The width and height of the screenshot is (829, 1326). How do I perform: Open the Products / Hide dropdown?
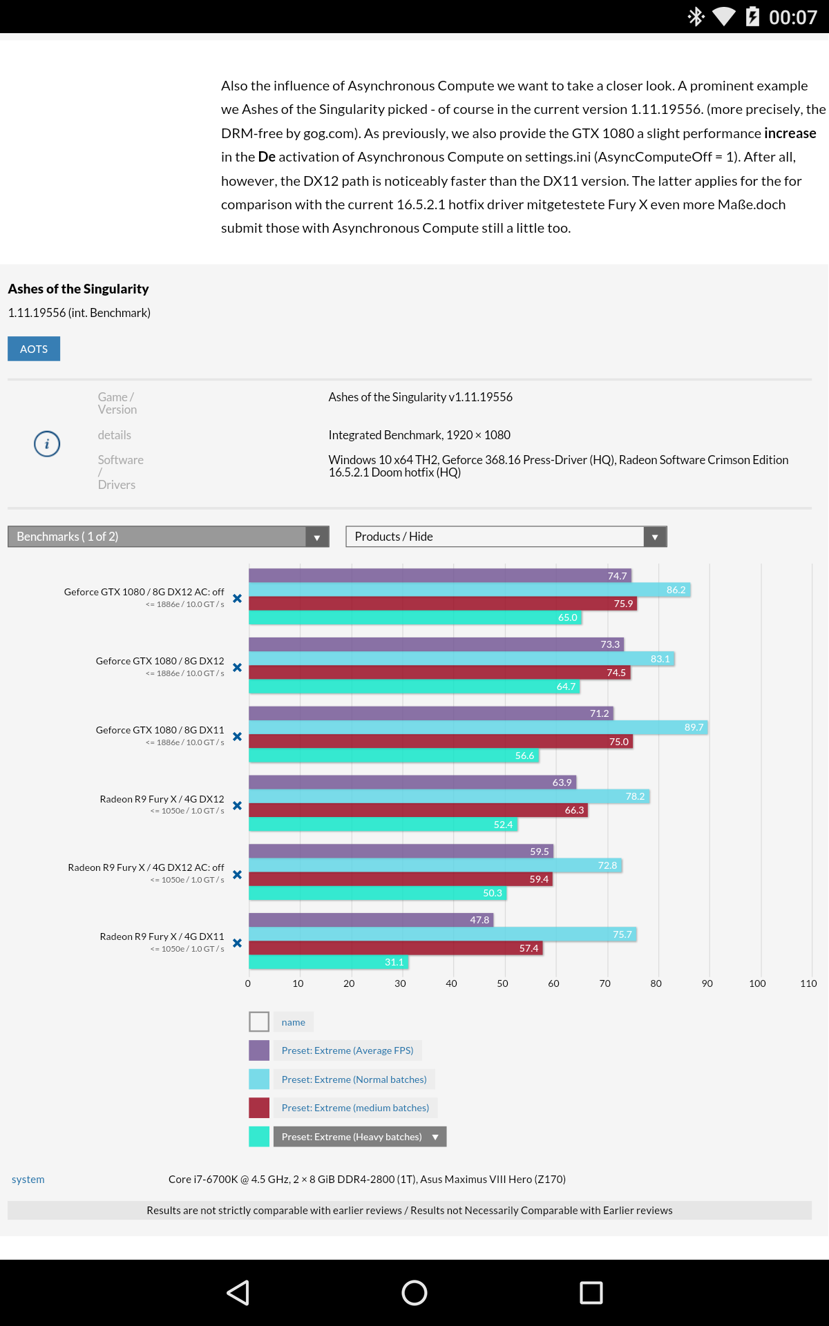(x=506, y=537)
